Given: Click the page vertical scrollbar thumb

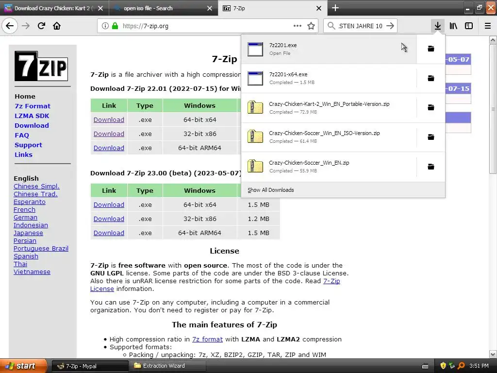Looking at the screenshot, I should [493, 109].
